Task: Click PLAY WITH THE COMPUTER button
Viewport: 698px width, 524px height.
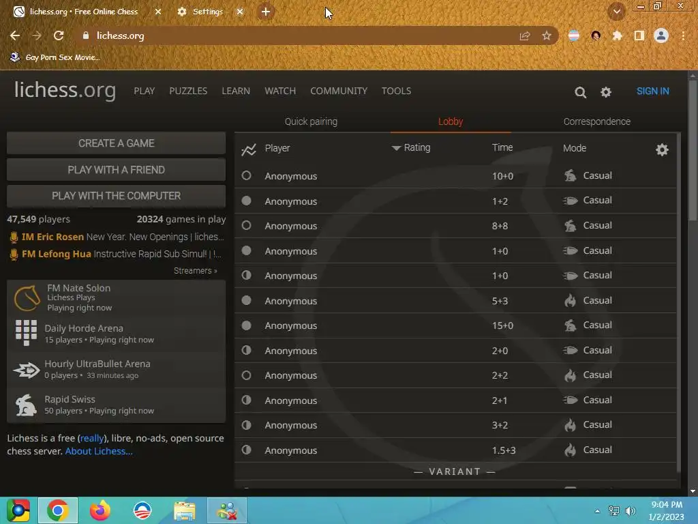Action: pyautogui.click(x=116, y=196)
